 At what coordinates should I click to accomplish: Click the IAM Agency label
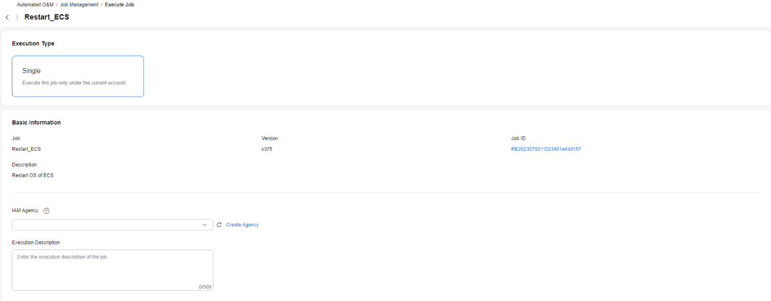click(x=25, y=210)
